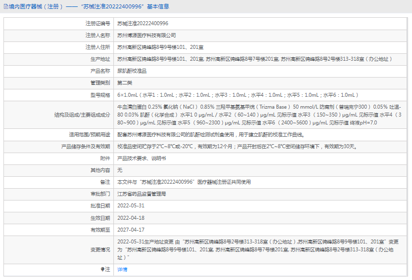This screenshot has height=280, width=412.
Task: Click effective date 2022-04-18
Action: click(131, 218)
